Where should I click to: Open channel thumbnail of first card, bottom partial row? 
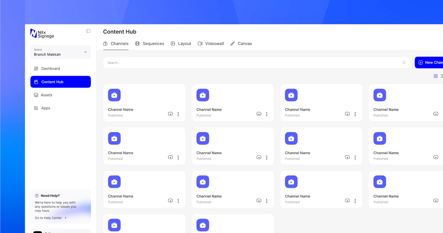114,225
